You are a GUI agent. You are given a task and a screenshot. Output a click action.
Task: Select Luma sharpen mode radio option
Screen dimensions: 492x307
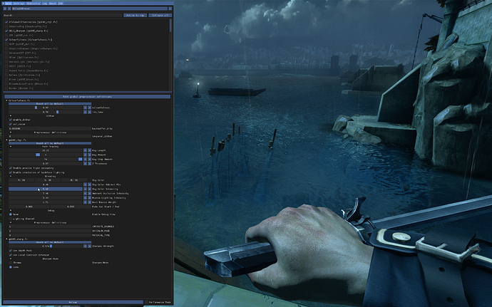click(x=11, y=267)
